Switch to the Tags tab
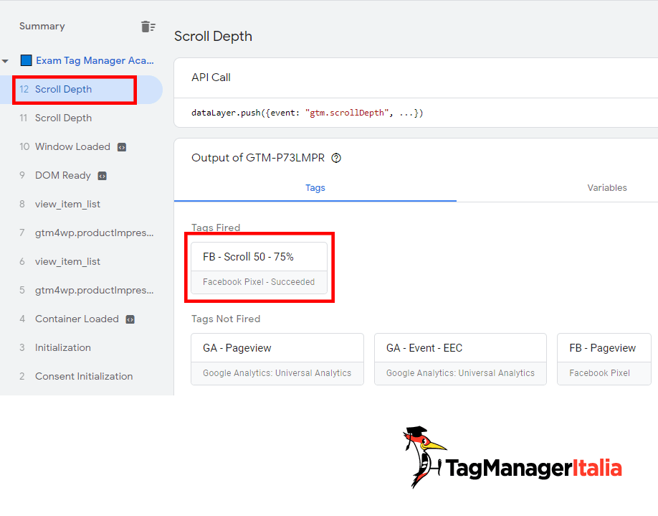 tap(315, 188)
